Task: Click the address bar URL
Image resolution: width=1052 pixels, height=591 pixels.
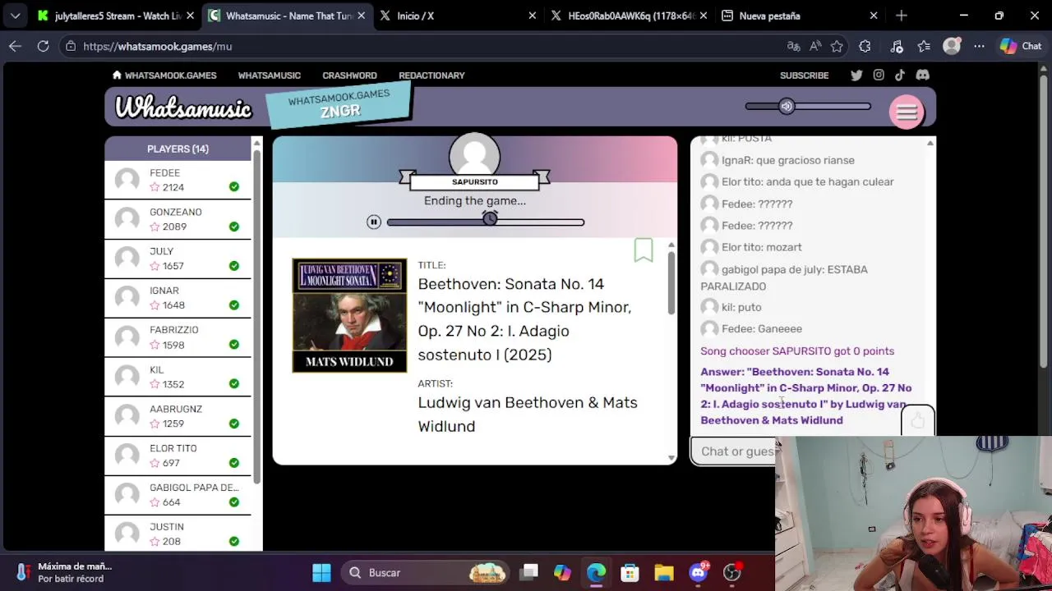Action: [x=157, y=46]
